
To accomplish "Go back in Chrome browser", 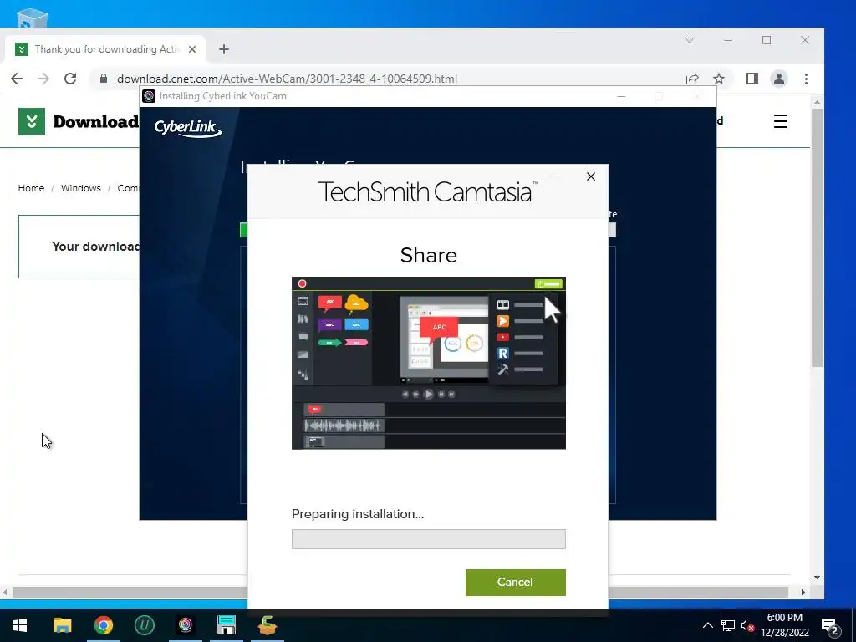I will pyautogui.click(x=17, y=79).
